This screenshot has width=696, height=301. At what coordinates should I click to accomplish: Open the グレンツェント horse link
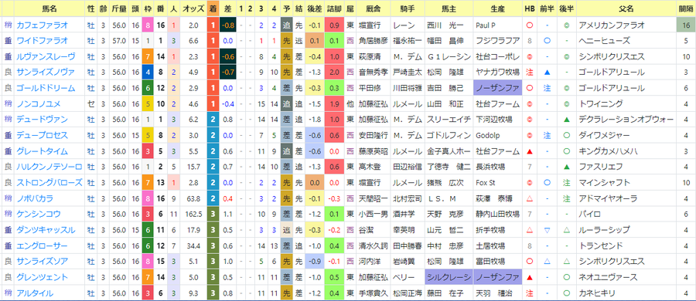[x=43, y=278]
